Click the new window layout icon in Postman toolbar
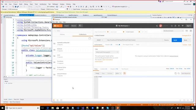 (80, 26)
